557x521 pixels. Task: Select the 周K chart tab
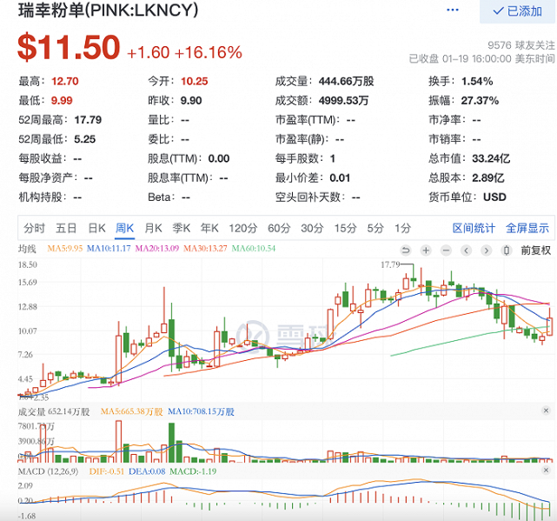[x=124, y=228]
